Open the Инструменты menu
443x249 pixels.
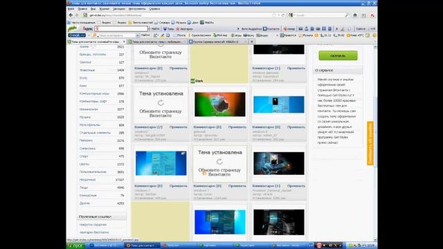[x=137, y=9]
